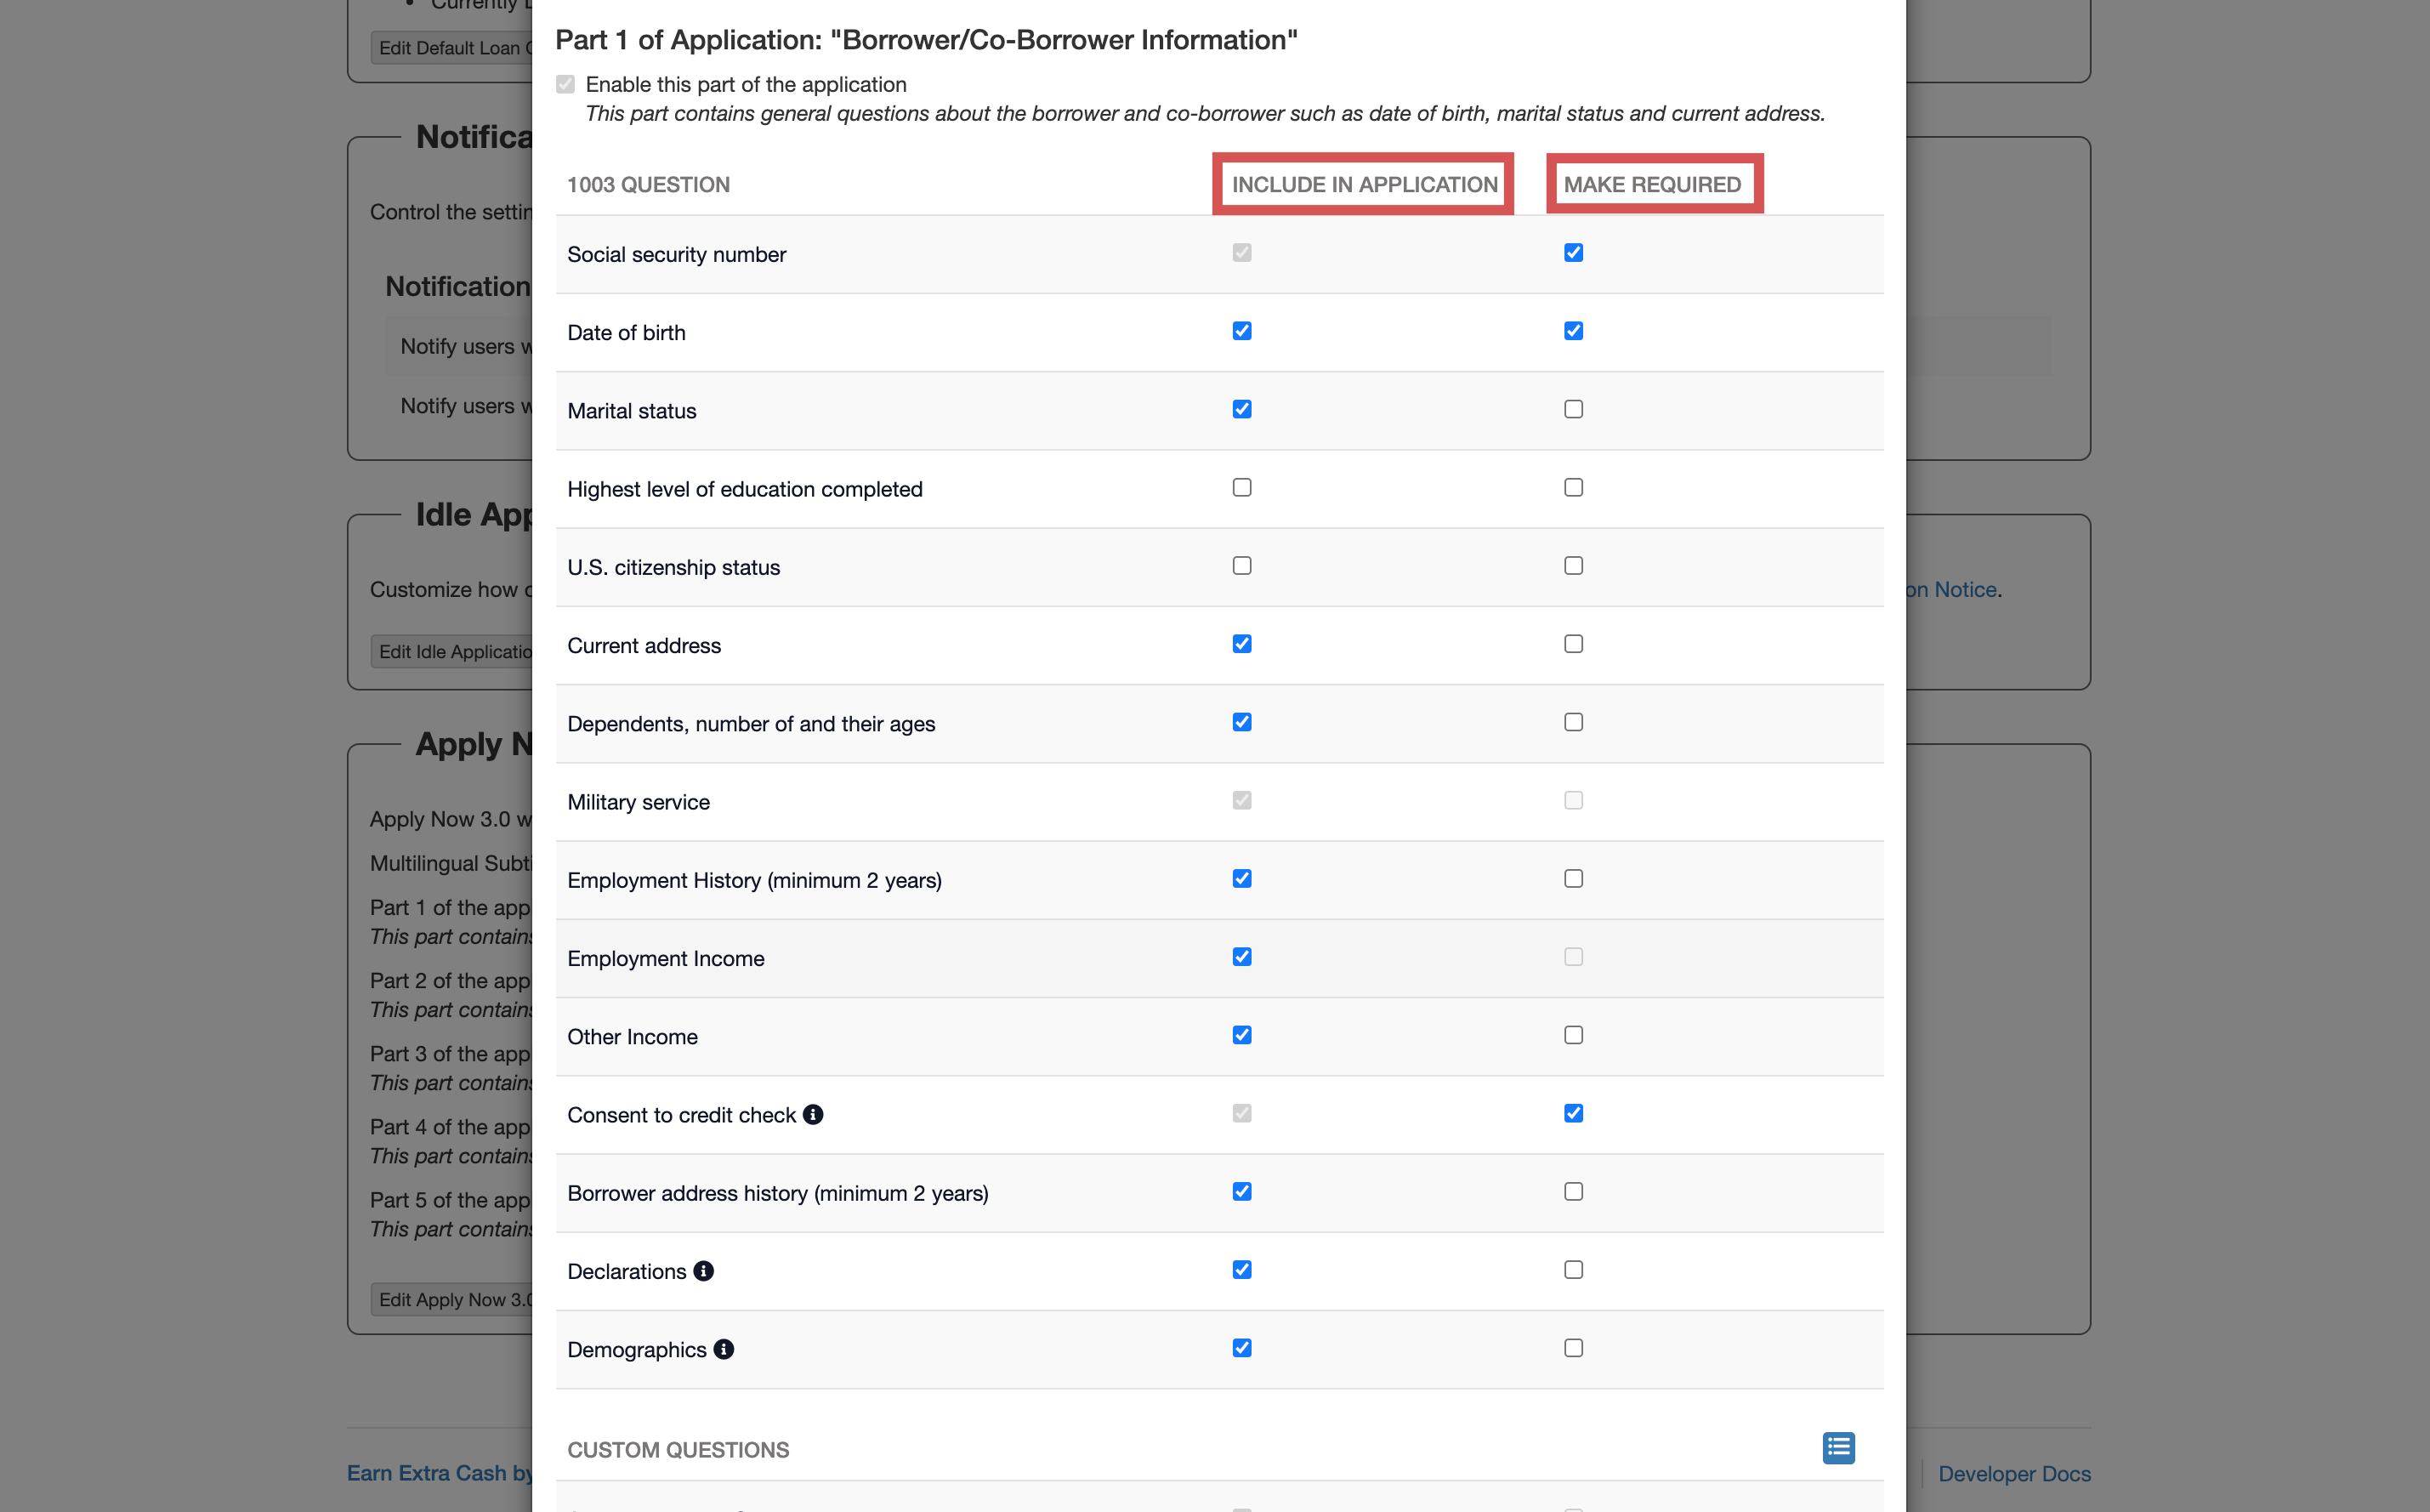
Task: Uncheck Include for Declarations
Action: [1241, 1270]
